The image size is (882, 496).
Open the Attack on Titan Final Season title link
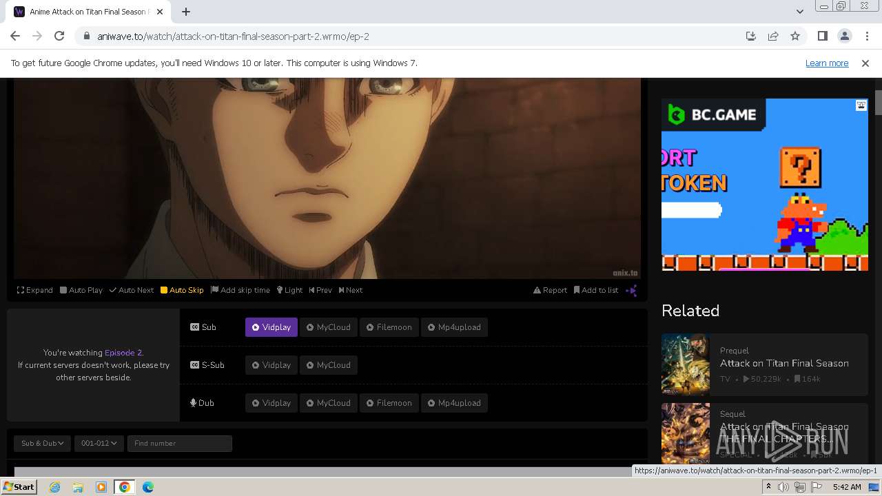click(x=784, y=363)
